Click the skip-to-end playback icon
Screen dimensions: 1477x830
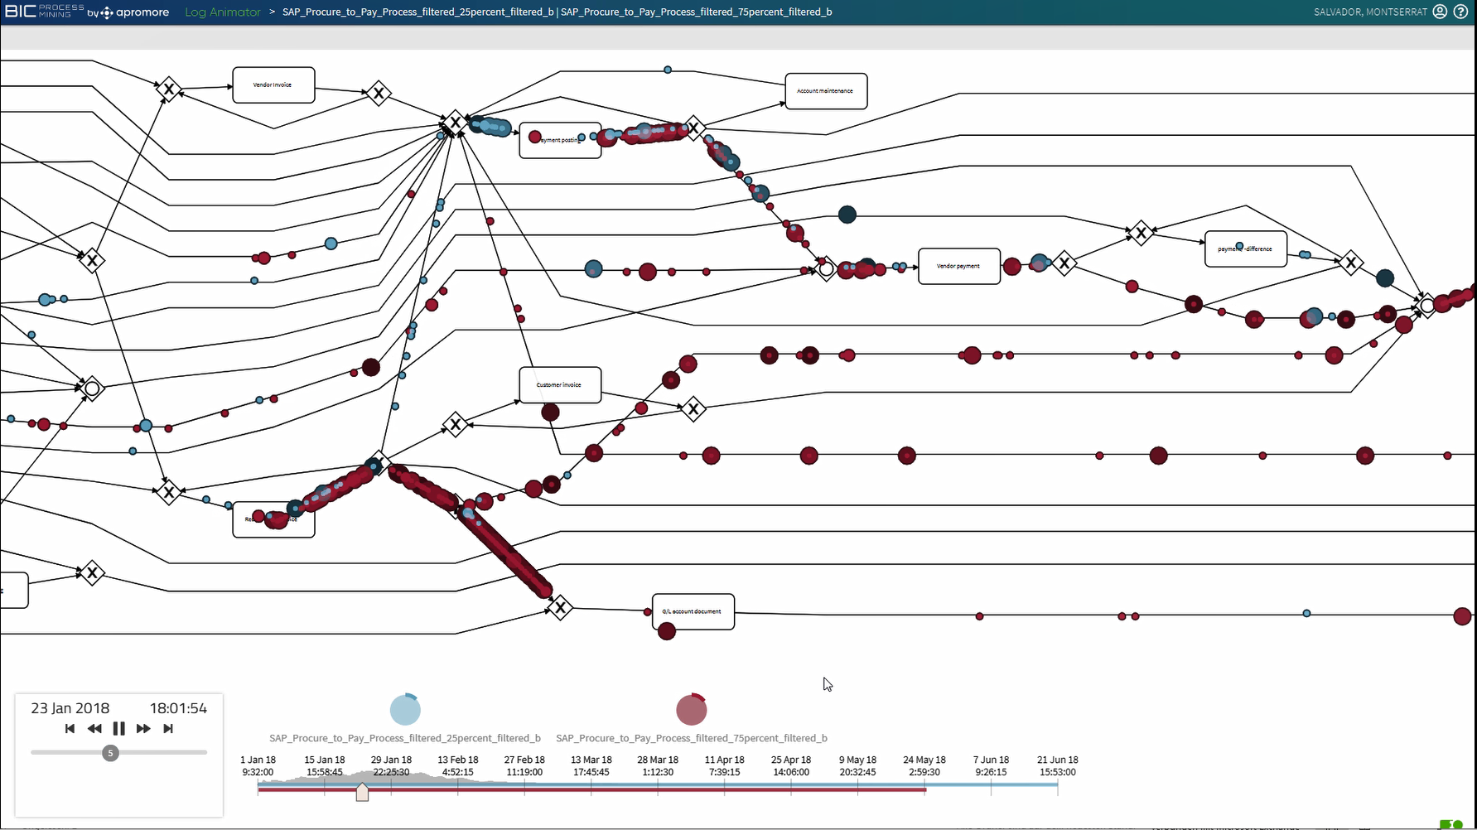pos(168,729)
